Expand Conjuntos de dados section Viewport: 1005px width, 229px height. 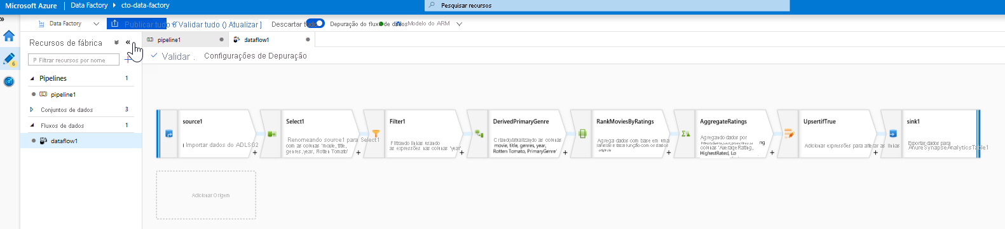click(x=32, y=109)
